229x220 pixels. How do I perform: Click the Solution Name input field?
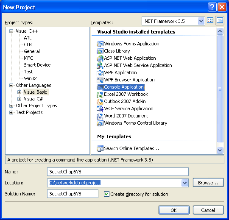coord(73,194)
